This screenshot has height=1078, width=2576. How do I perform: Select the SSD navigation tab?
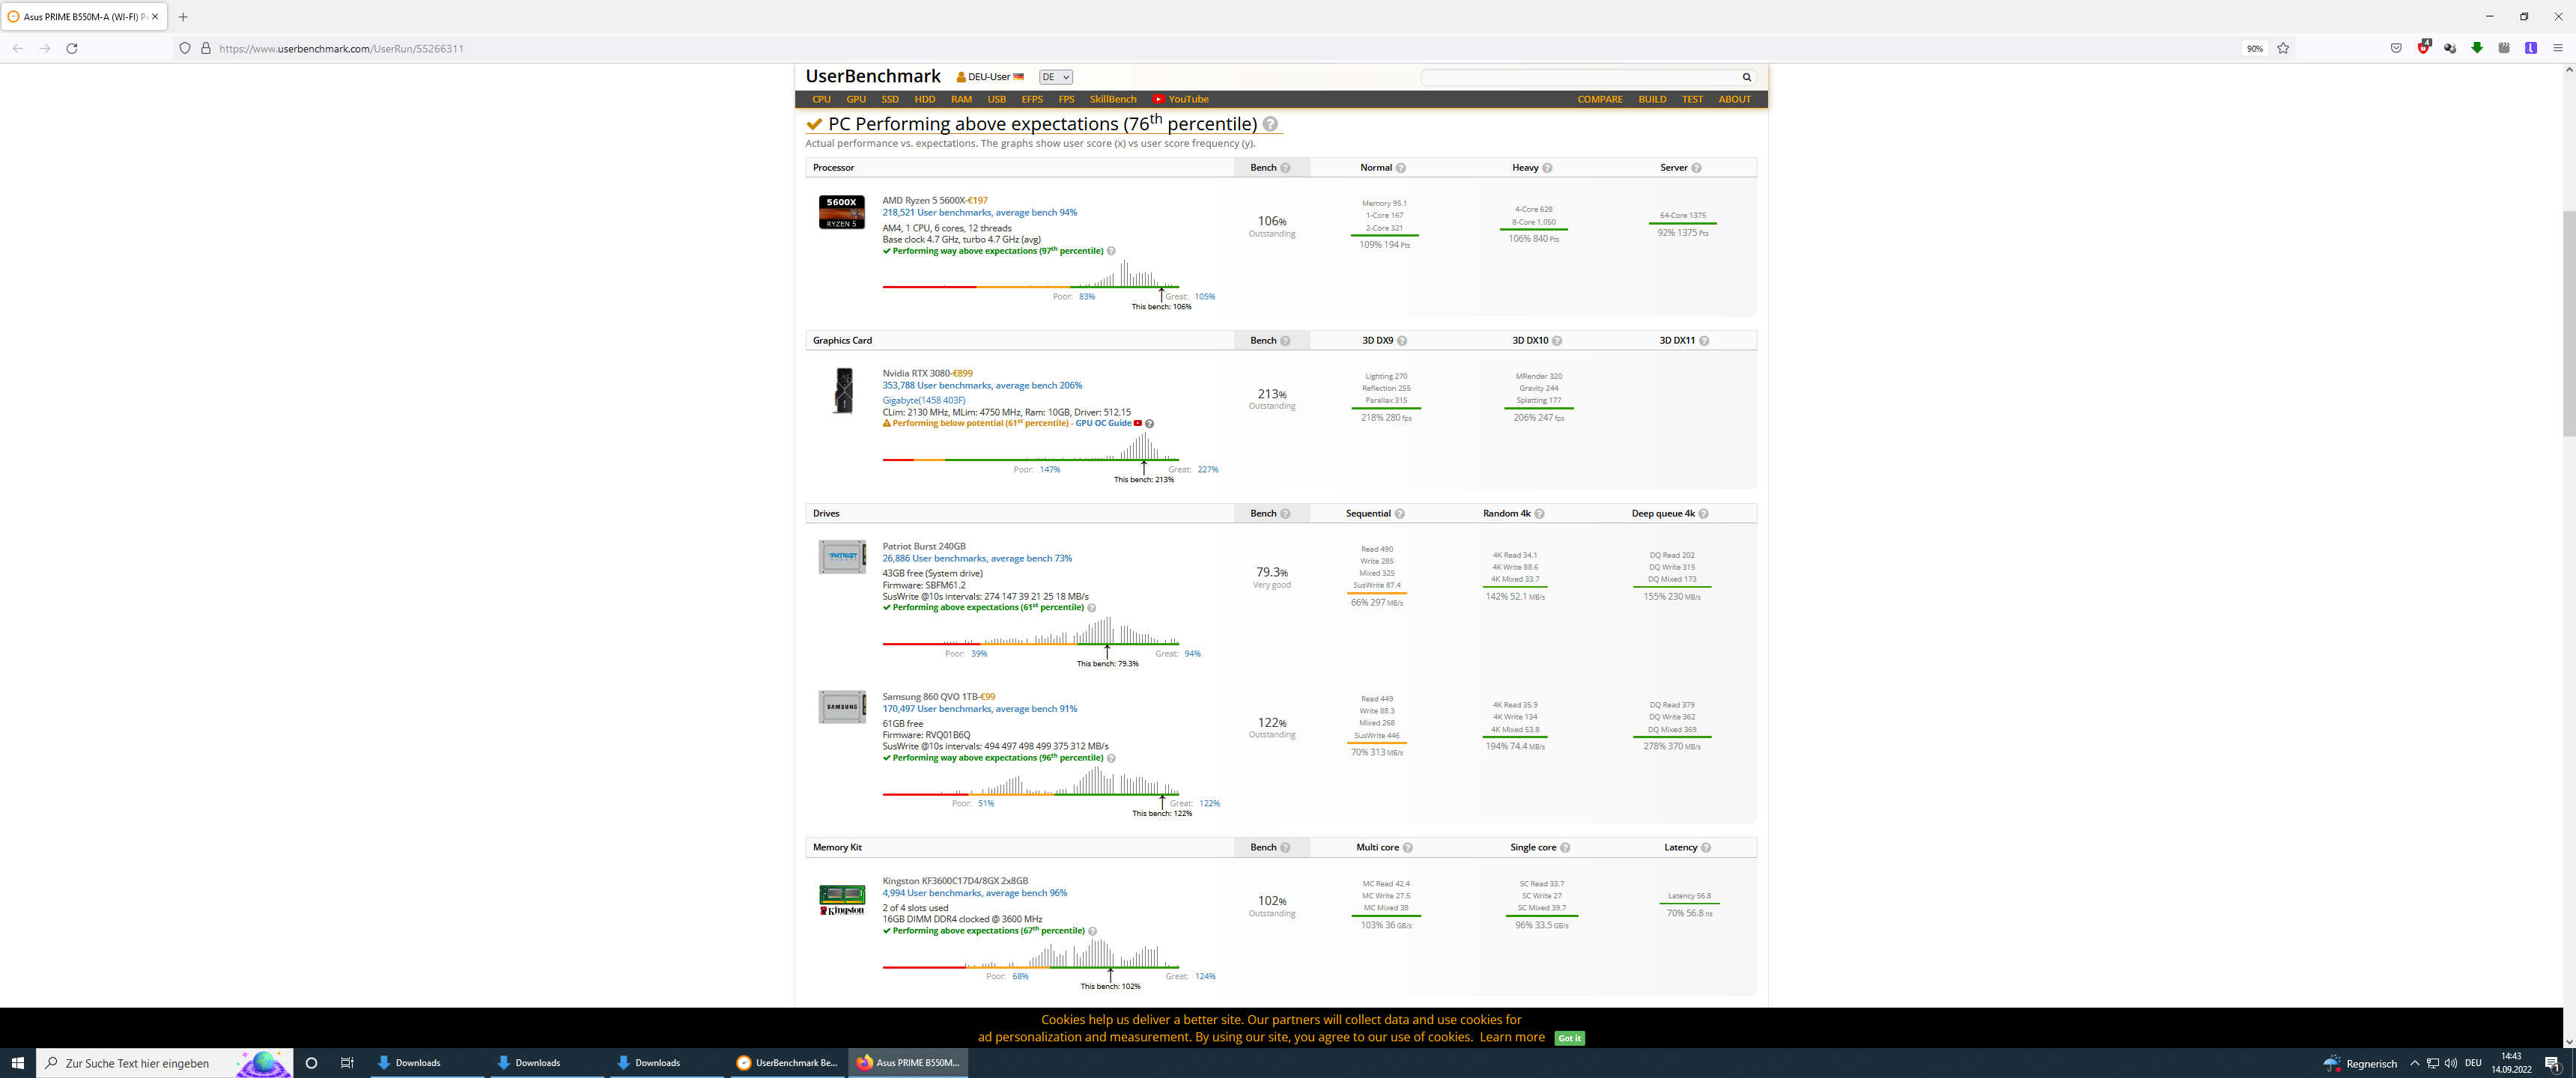(889, 99)
